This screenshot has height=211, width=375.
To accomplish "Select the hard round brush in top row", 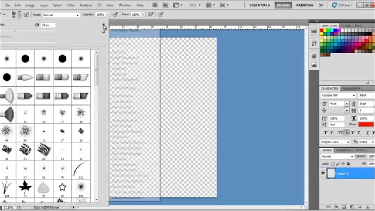I will (x=25, y=59).
